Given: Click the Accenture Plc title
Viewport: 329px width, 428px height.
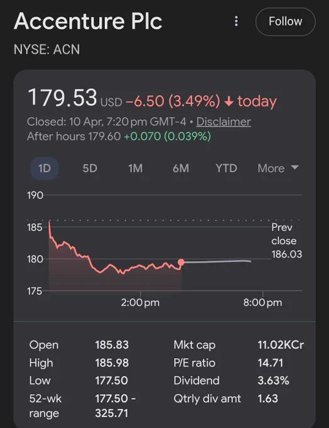Looking at the screenshot, I should tap(89, 21).
